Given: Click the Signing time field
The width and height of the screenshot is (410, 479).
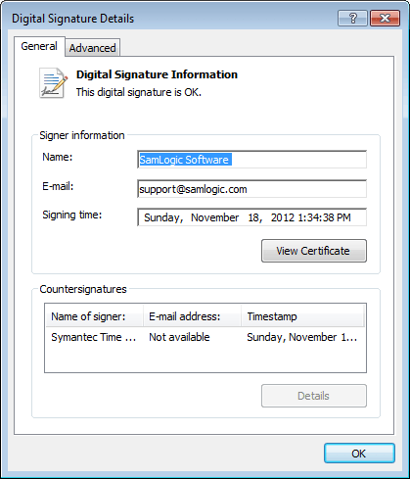Looking at the screenshot, I should [251, 217].
